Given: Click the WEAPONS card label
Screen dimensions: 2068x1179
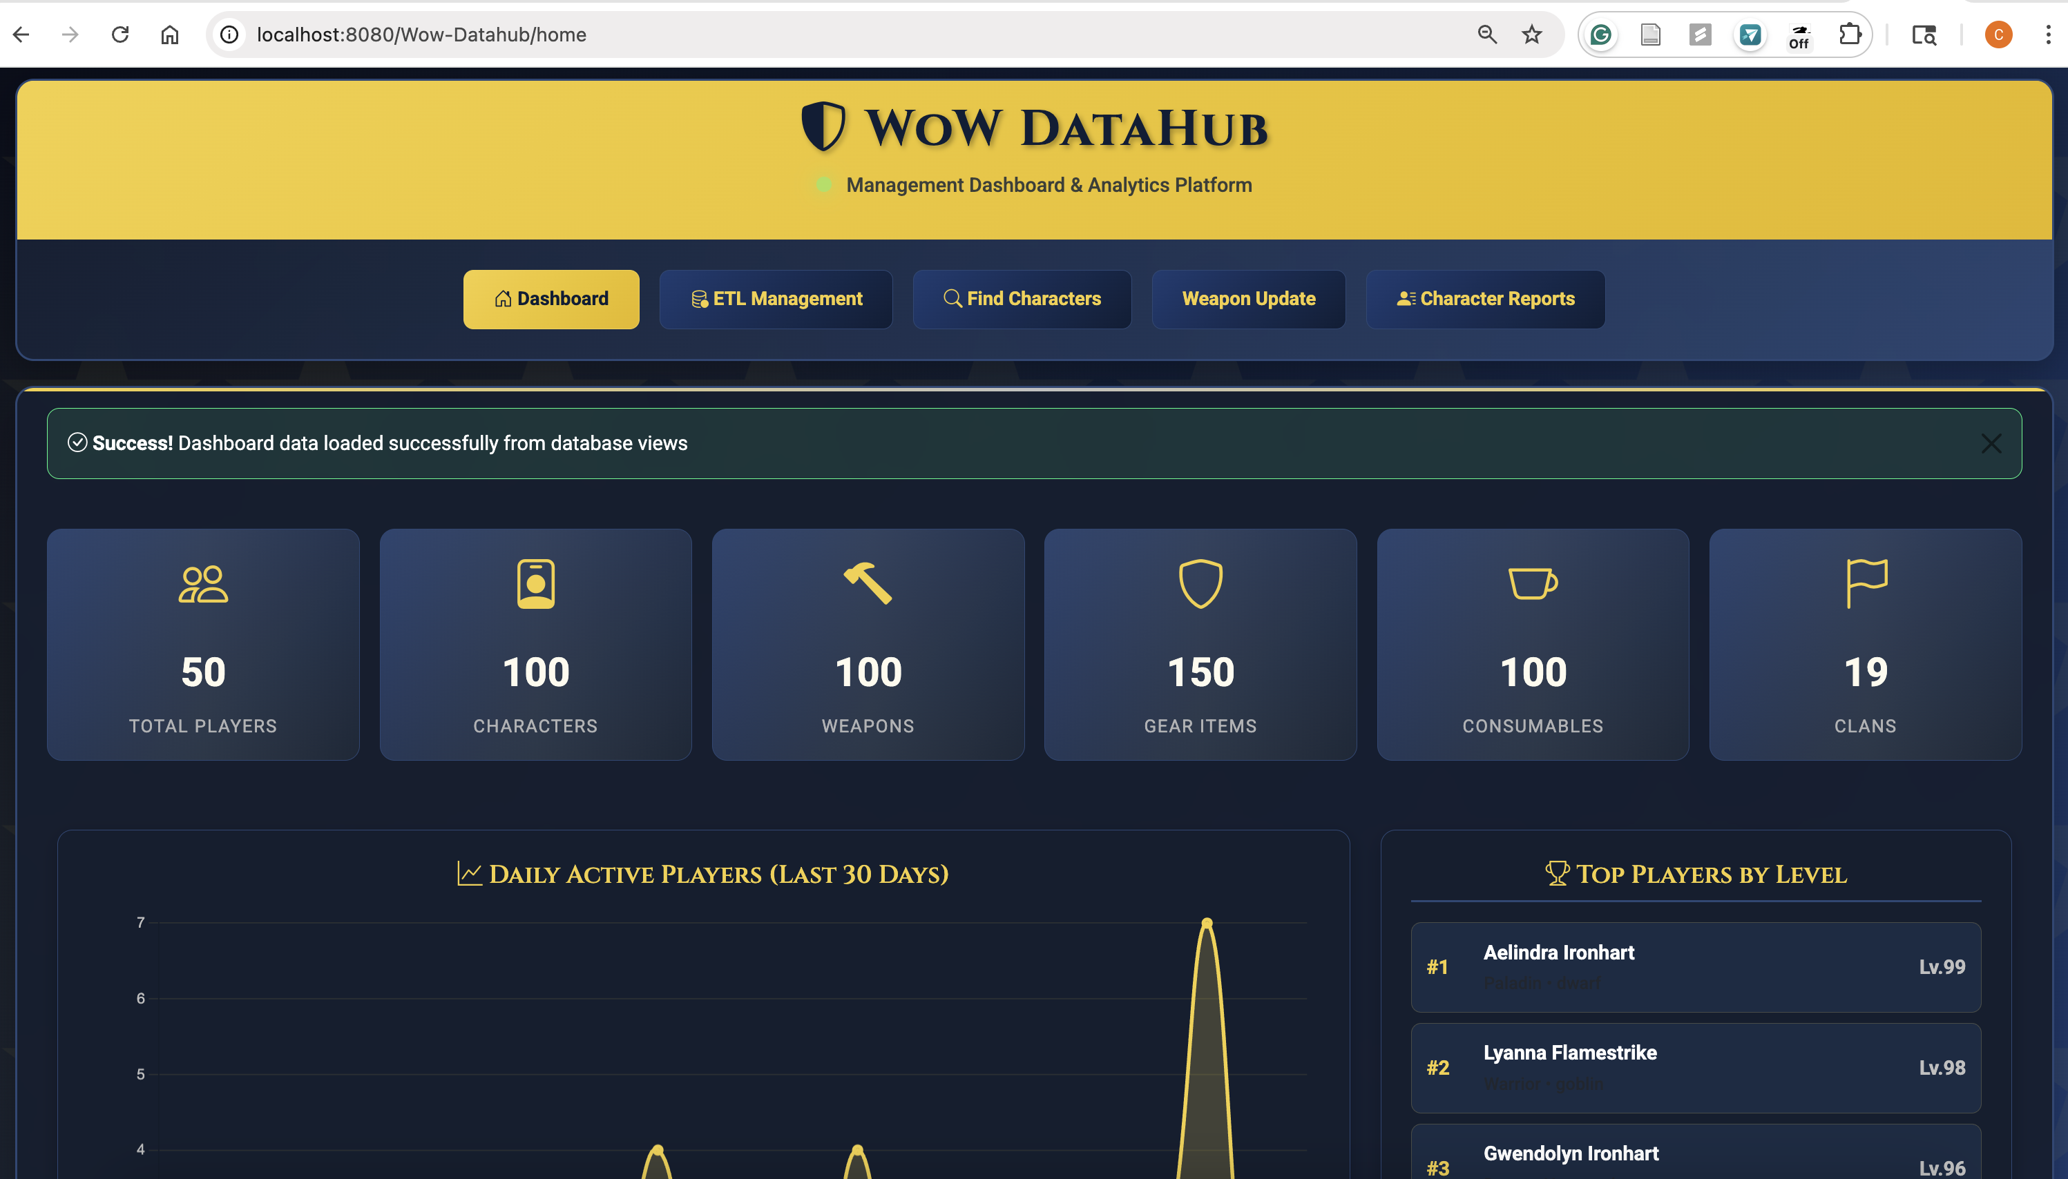Looking at the screenshot, I should click(868, 726).
